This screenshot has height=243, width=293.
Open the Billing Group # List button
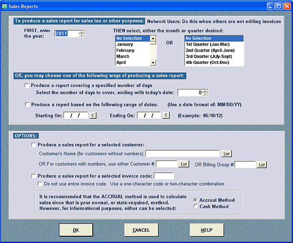click(x=262, y=165)
